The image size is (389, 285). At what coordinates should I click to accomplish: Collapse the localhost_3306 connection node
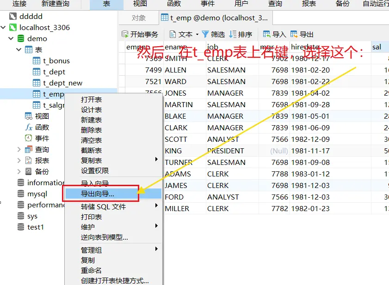pos(3,27)
